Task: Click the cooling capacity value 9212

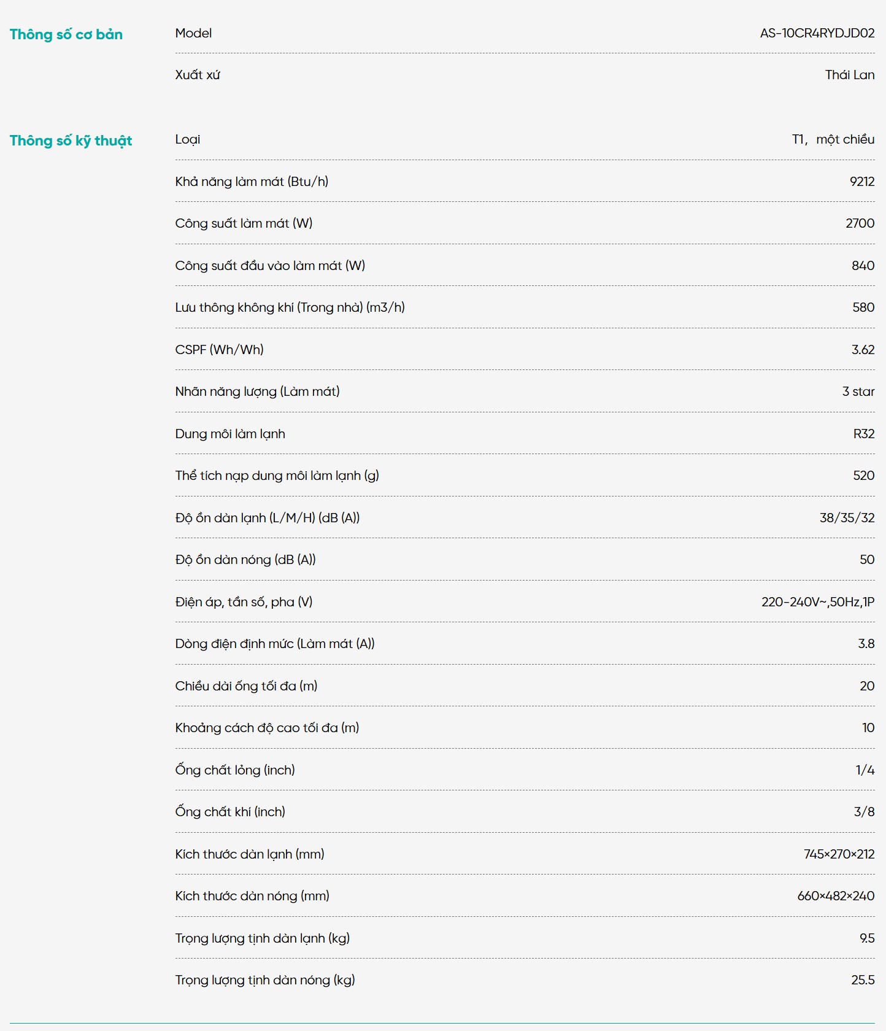Action: (861, 182)
